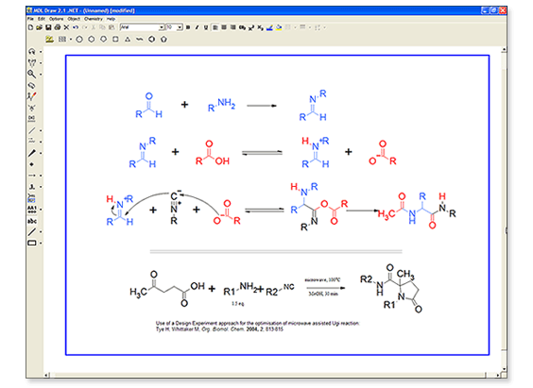Open the Options menu
Screen dimensions: 533x388
coord(57,19)
